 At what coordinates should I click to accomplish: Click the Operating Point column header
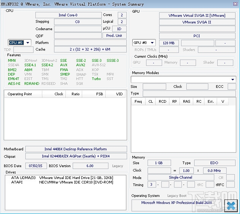(x=20, y=94)
